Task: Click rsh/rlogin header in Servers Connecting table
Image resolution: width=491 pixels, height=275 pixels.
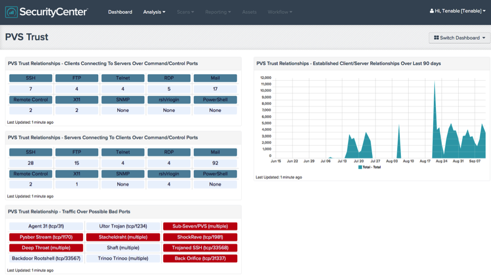Action: pyautogui.click(x=169, y=174)
